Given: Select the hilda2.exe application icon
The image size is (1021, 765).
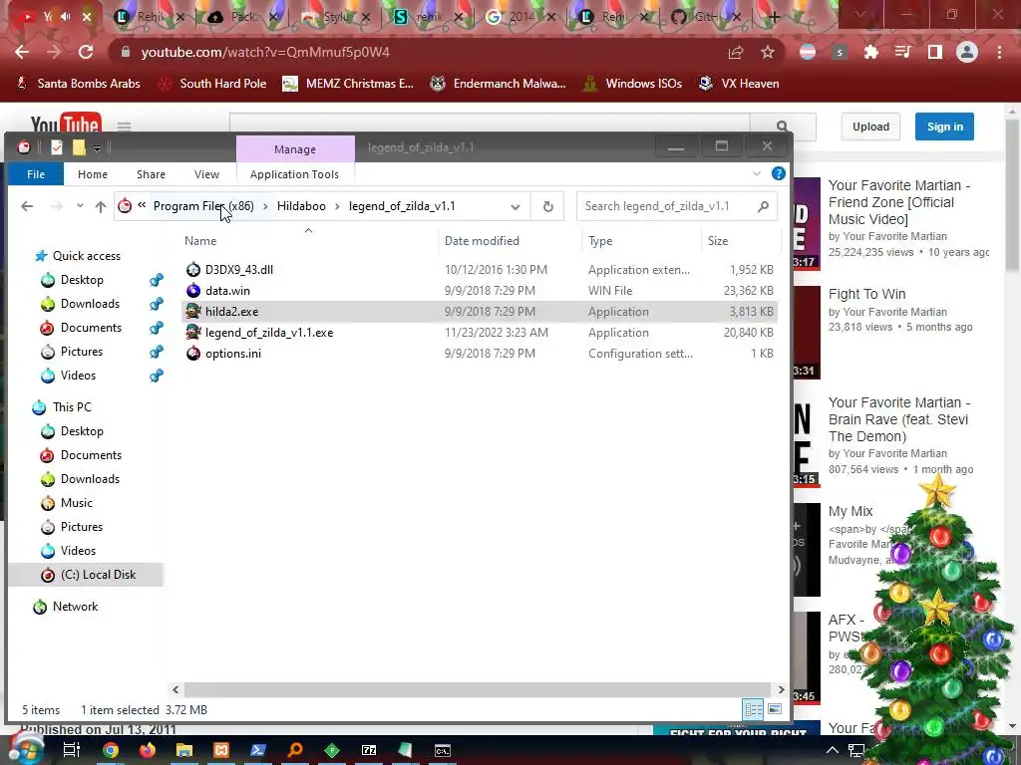Looking at the screenshot, I should 193,311.
